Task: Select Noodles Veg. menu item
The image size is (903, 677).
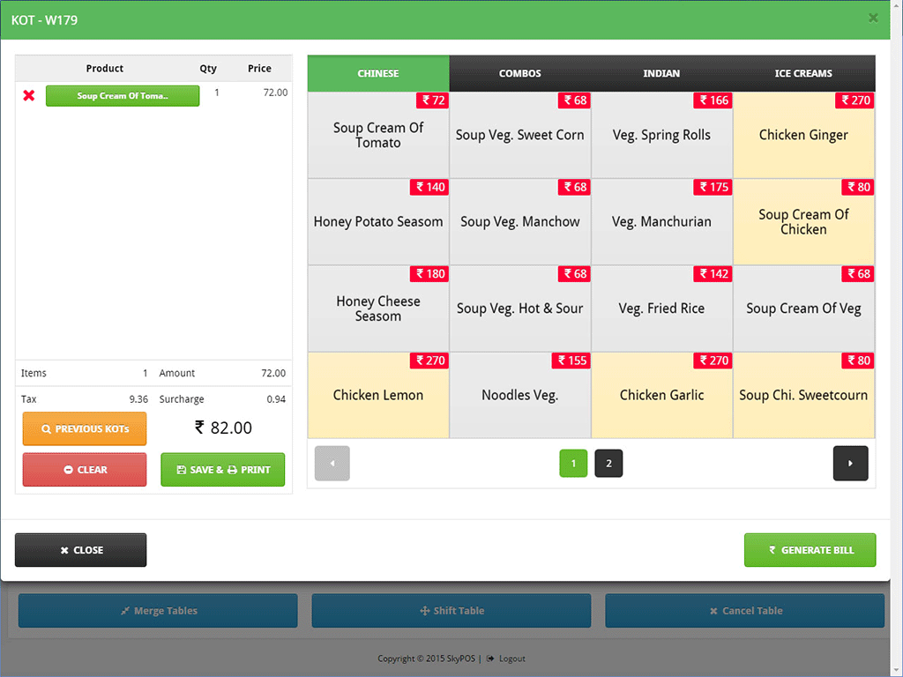Action: click(520, 396)
